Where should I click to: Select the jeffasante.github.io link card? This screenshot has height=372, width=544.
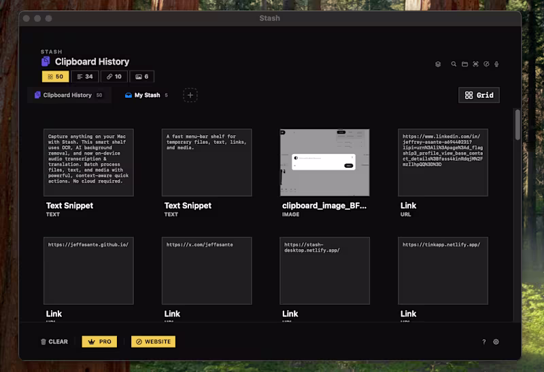[x=88, y=271]
